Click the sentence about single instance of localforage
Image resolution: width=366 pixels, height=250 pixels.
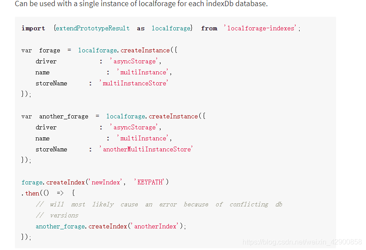pyautogui.click(x=141, y=4)
